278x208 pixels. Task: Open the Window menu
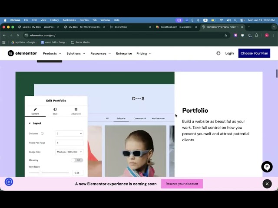pos(105,20)
